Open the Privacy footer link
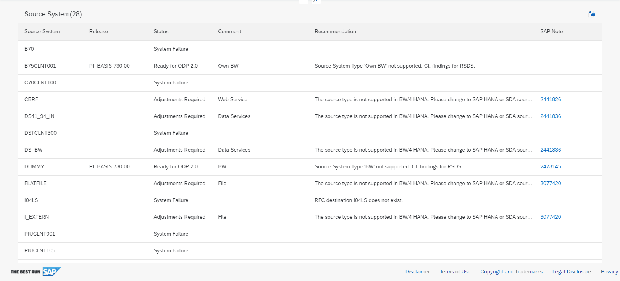 pos(609,271)
